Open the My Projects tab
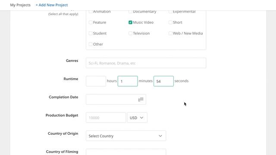The height and width of the screenshot is (155, 276). tap(20, 5)
